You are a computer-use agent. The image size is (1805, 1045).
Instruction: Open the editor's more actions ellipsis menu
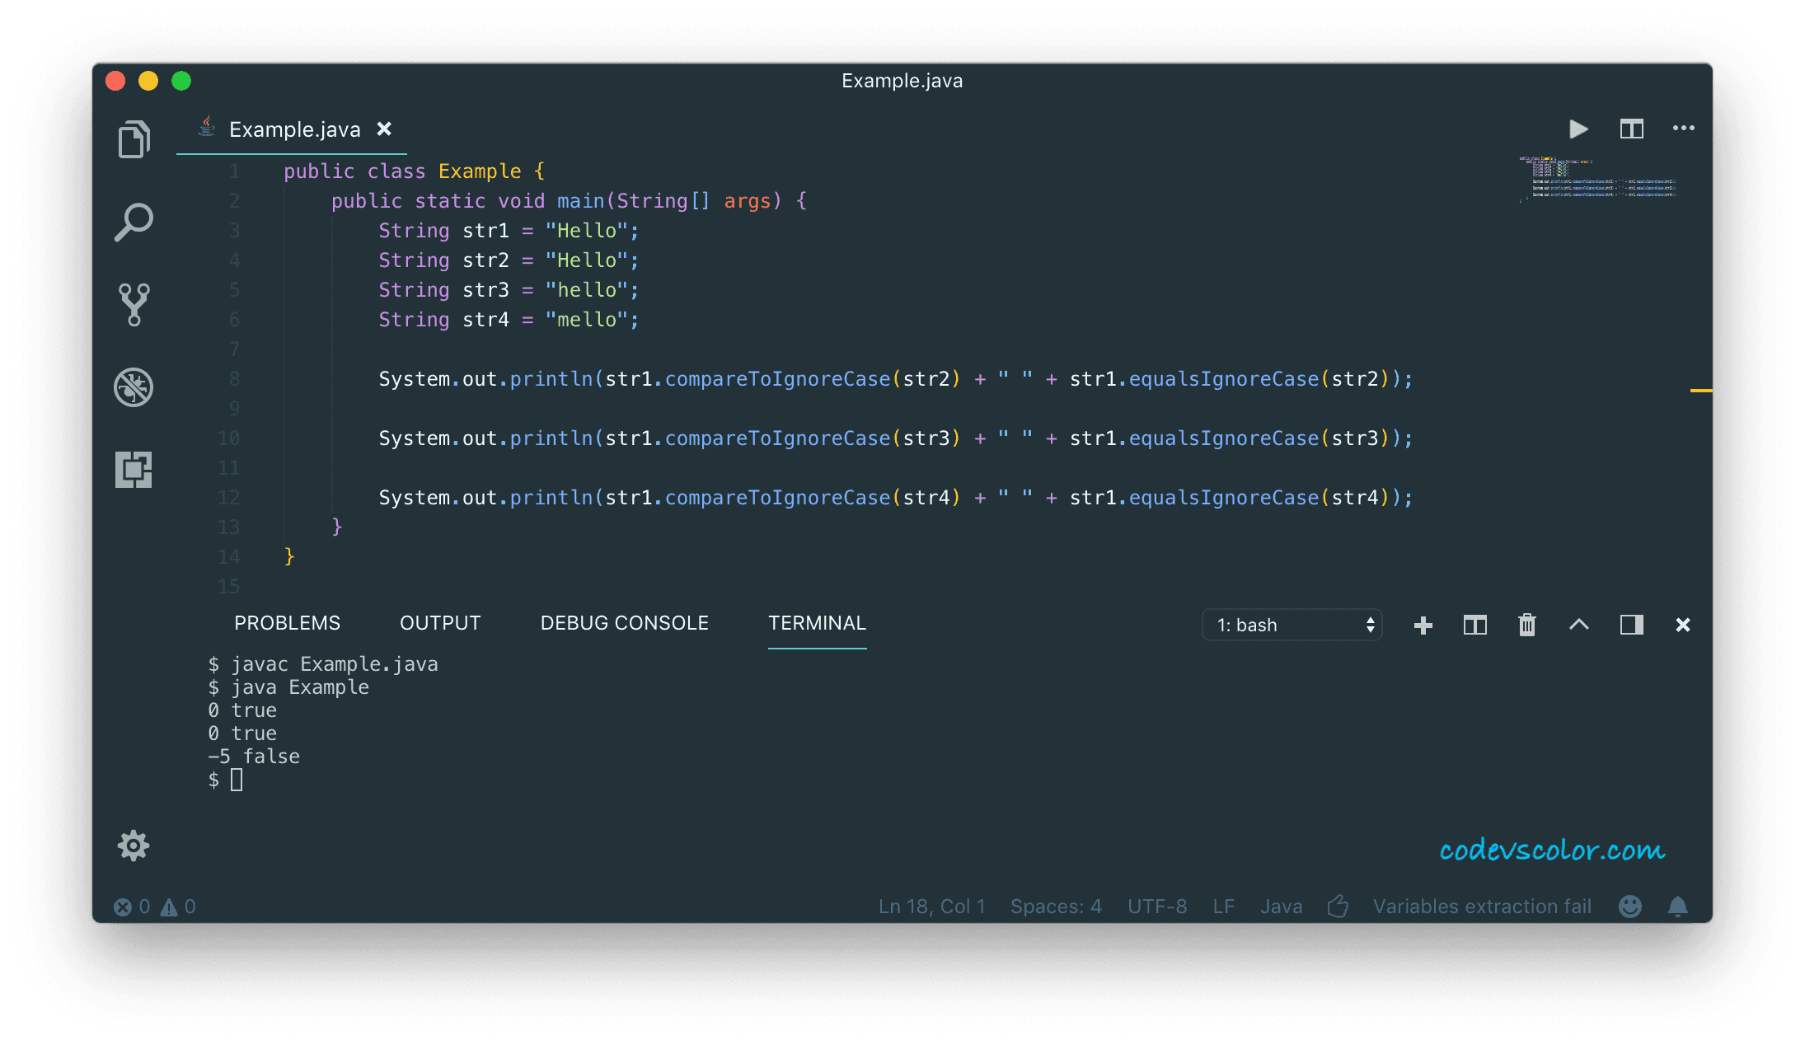pyautogui.click(x=1683, y=128)
